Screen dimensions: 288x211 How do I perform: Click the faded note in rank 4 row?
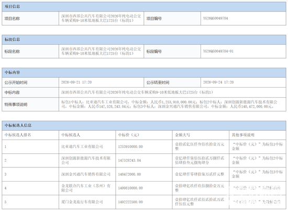tap(258, 188)
